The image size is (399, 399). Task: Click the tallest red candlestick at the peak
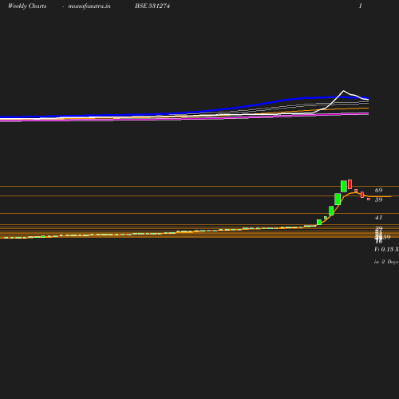[350, 184]
